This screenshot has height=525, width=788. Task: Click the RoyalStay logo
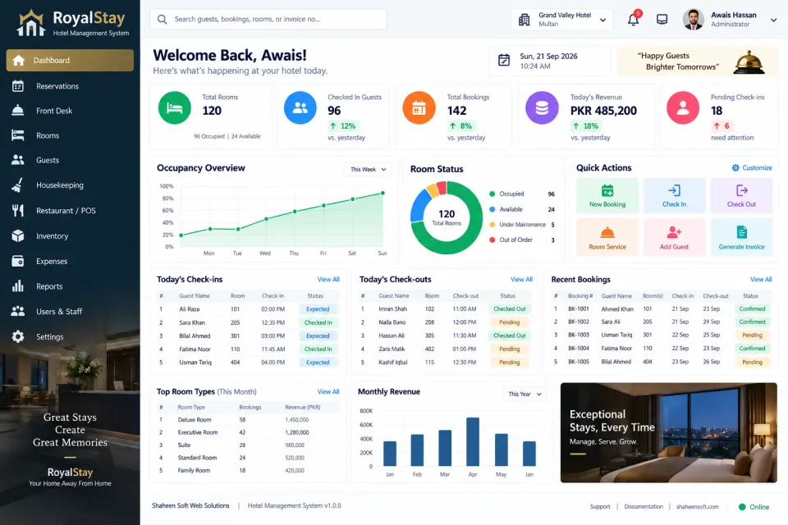point(73,23)
